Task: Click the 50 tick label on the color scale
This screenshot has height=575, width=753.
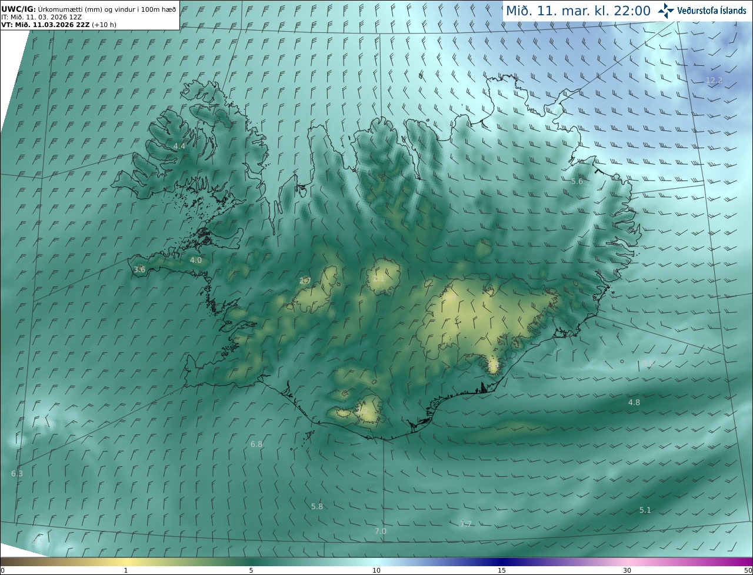Action: (748, 570)
